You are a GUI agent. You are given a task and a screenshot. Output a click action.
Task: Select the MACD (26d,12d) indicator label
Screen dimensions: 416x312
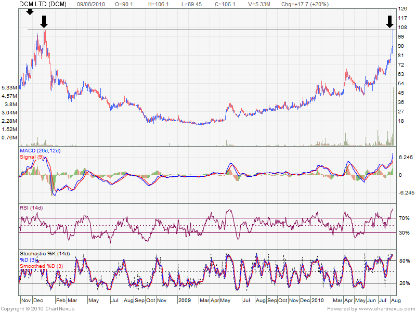(40, 151)
